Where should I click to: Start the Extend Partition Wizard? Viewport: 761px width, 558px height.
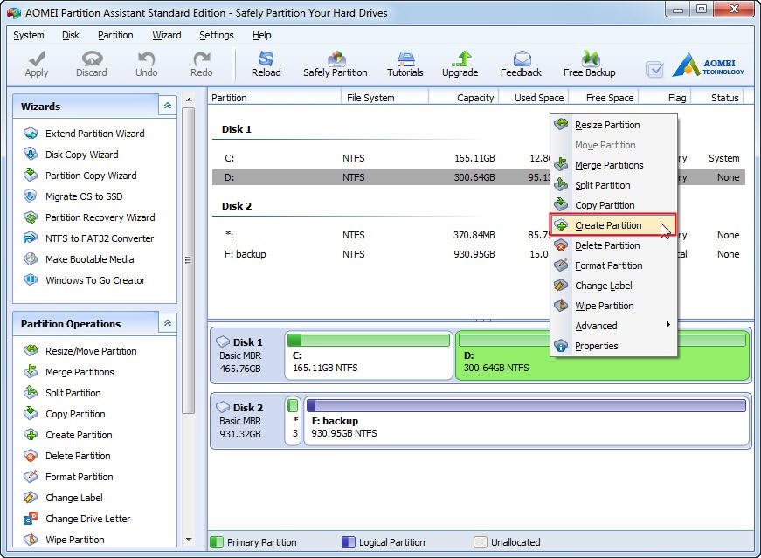tap(84, 134)
